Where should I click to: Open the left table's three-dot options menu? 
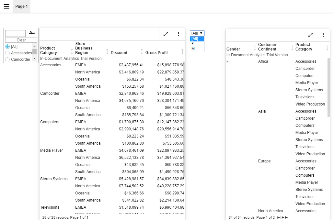(178, 34)
